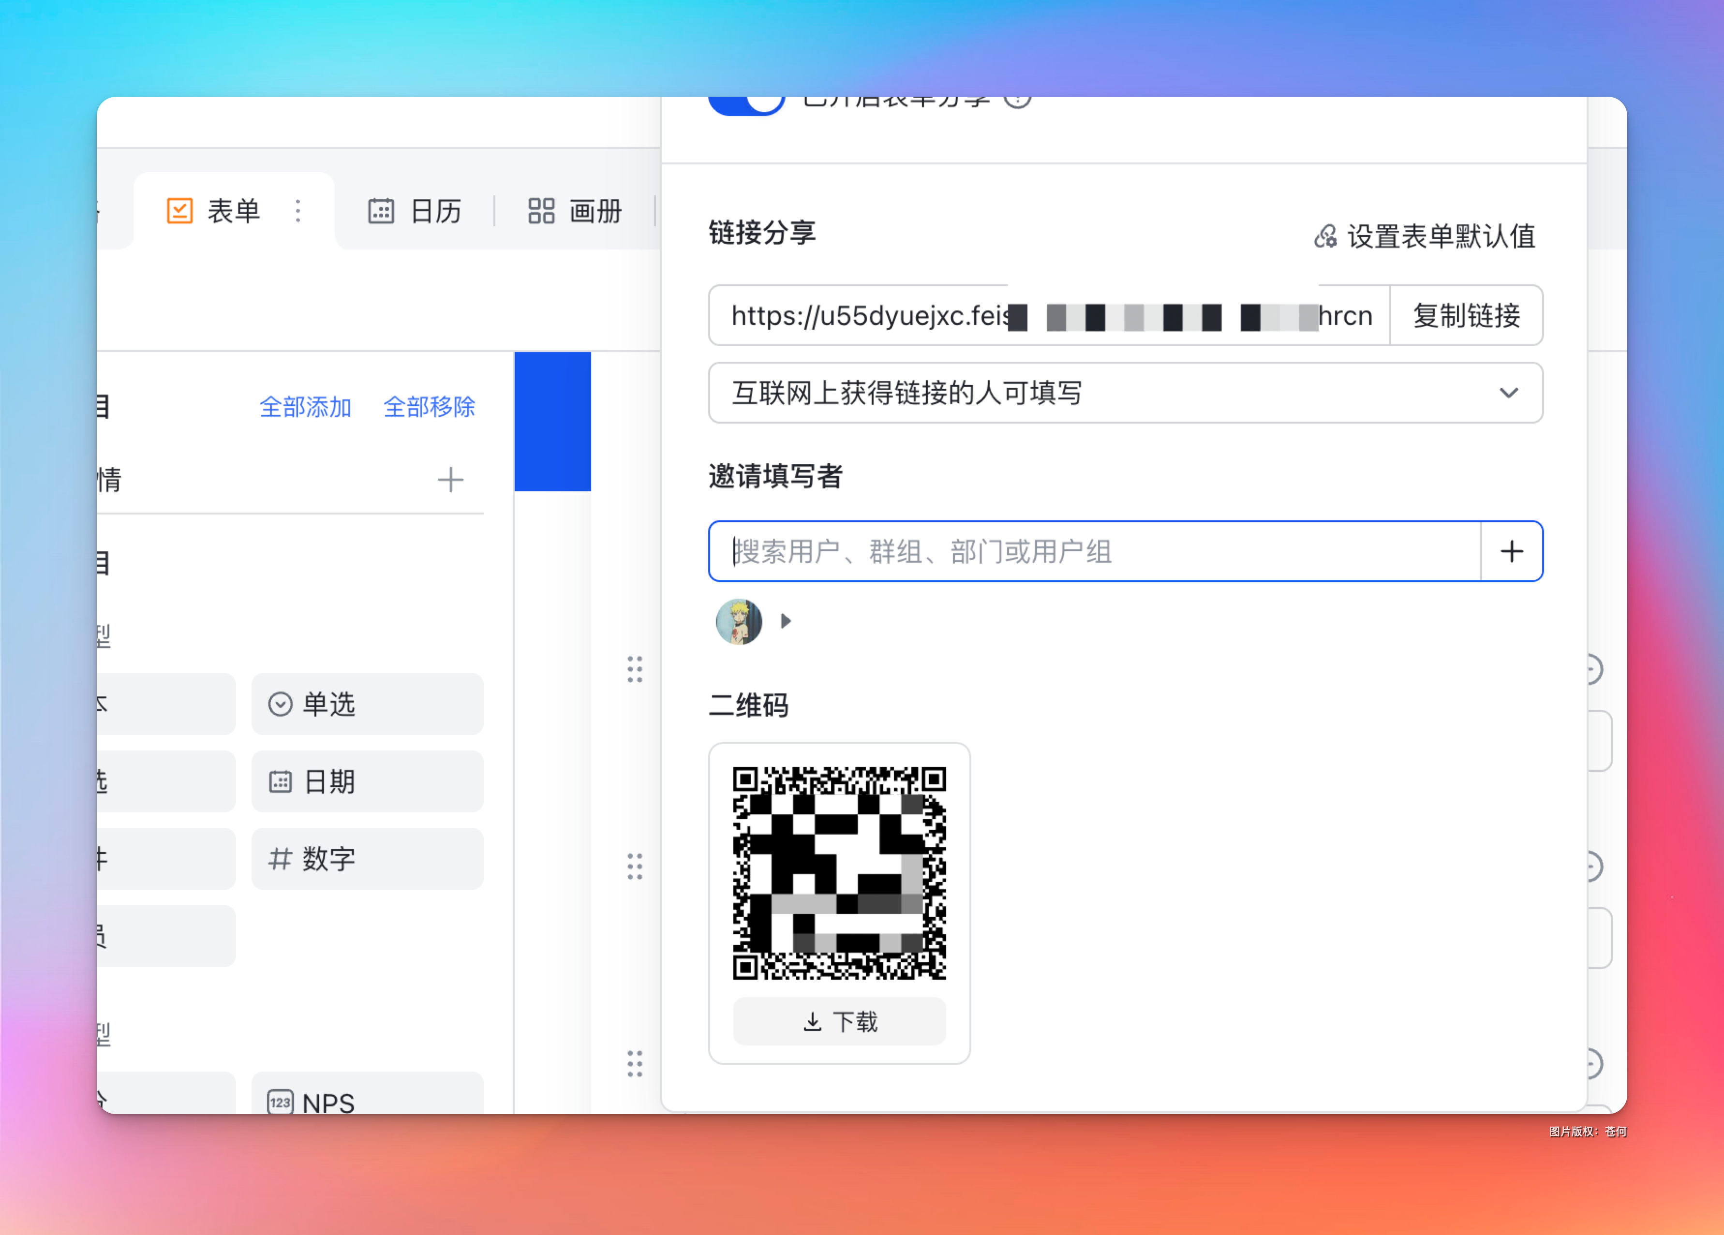Click 全部移除 to remove all fields

430,407
